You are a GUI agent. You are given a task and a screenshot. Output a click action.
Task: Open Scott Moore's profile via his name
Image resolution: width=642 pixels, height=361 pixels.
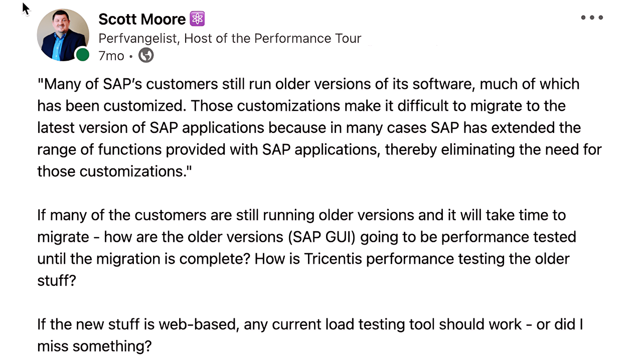click(142, 19)
